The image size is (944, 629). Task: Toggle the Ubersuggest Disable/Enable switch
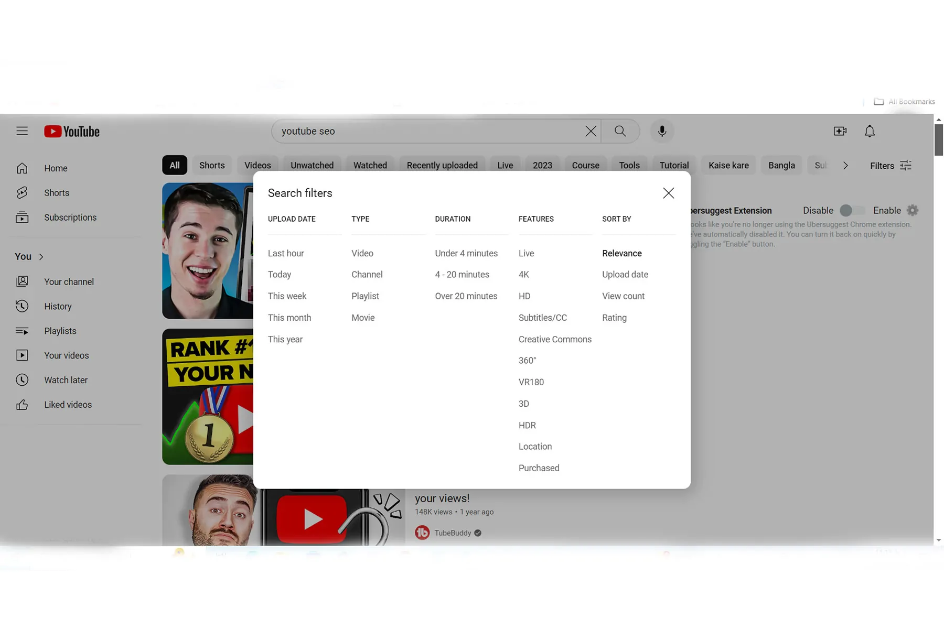pos(852,210)
